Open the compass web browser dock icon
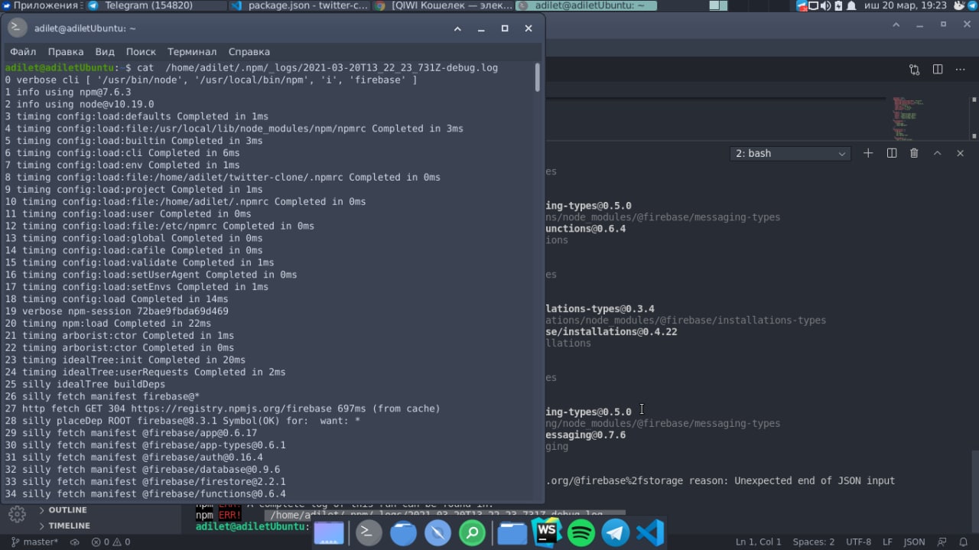Screen dimensions: 979x550 coord(437,532)
